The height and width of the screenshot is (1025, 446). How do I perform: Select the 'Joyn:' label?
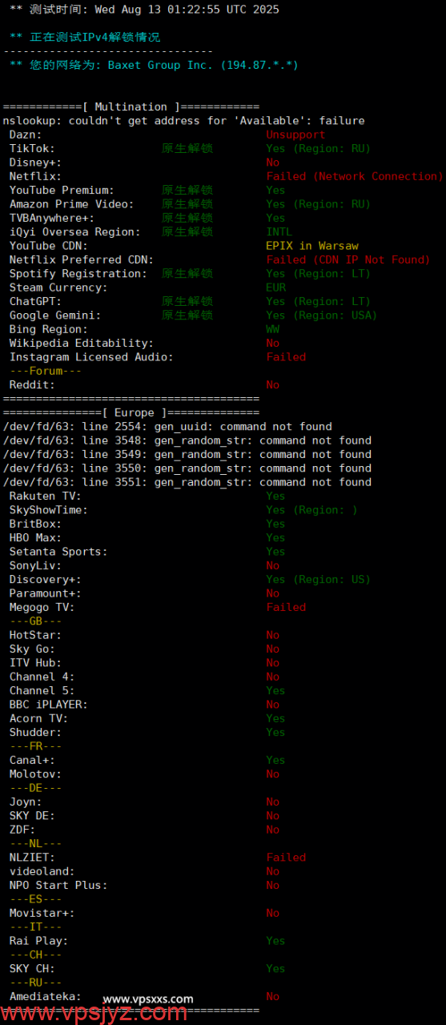point(26,802)
